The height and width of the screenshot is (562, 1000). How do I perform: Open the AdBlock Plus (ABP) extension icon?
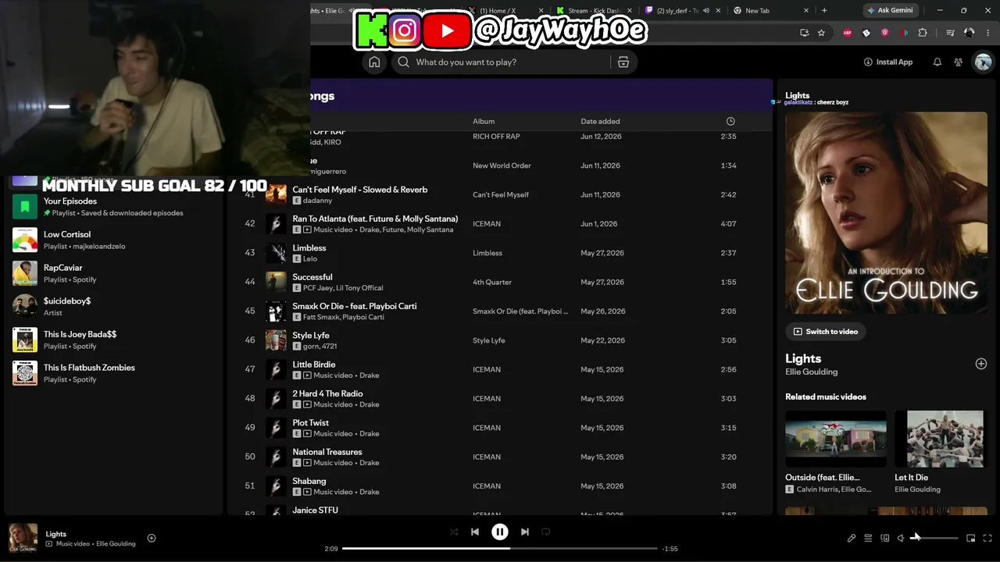click(x=848, y=33)
